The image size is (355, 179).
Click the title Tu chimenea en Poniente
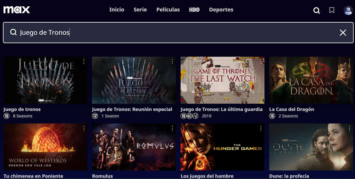pyautogui.click(x=33, y=176)
